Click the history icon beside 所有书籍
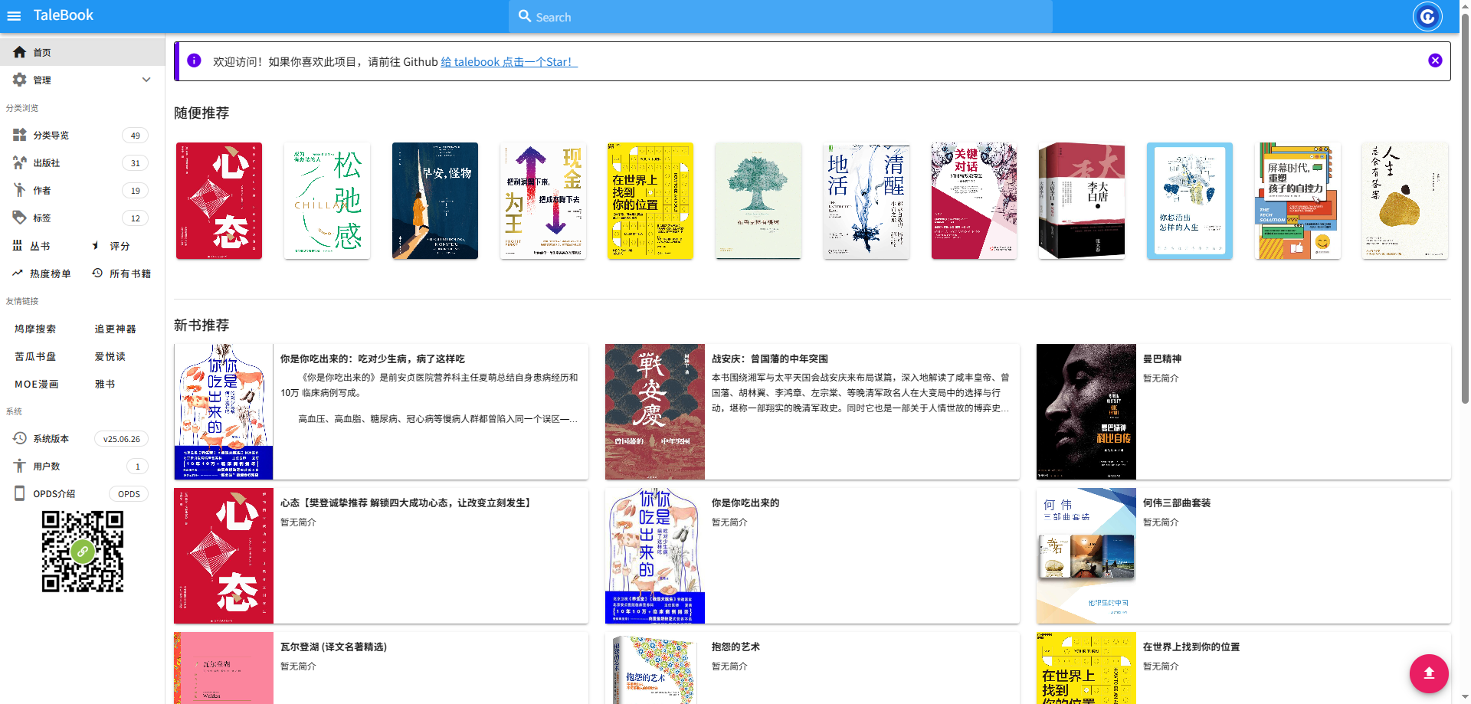Screen dimensions: 1471x704 97,273
